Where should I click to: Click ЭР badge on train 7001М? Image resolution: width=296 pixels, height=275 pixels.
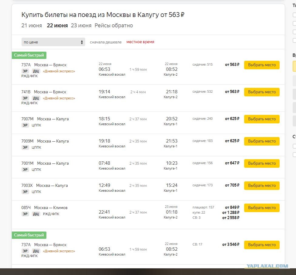pos(25,170)
